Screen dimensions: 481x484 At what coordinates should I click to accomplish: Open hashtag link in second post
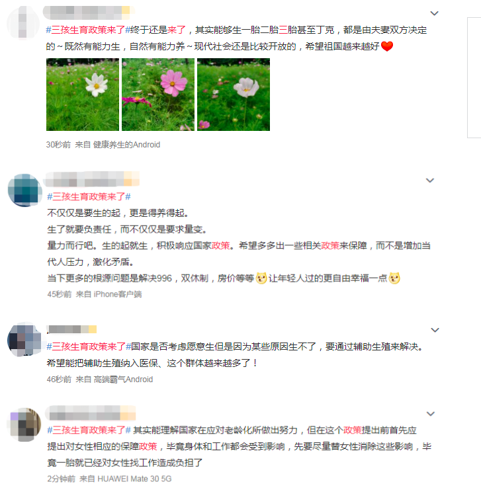(x=89, y=196)
